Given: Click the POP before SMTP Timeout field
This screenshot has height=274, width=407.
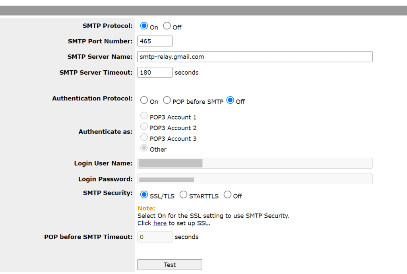Looking at the screenshot, I should [x=154, y=237].
